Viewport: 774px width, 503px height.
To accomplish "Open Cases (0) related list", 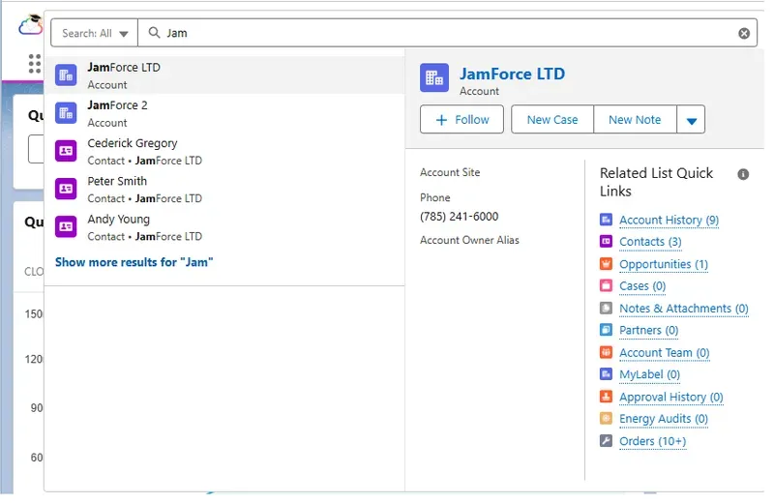I will point(642,286).
